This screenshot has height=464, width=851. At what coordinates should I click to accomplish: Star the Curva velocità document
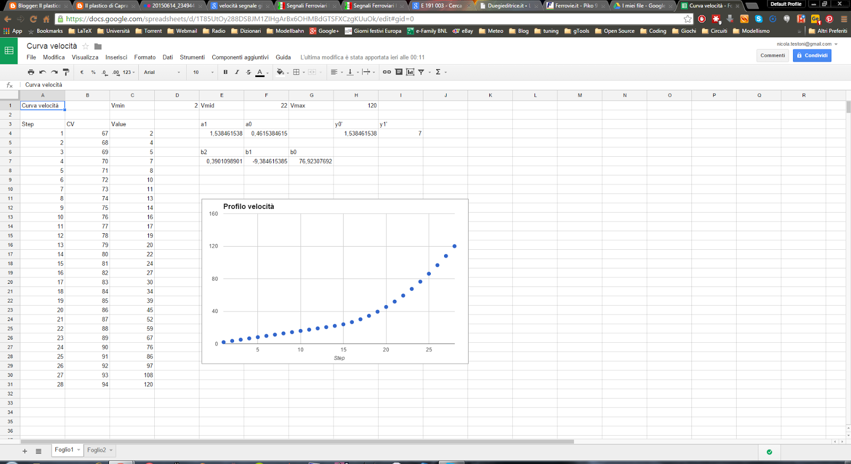click(86, 46)
